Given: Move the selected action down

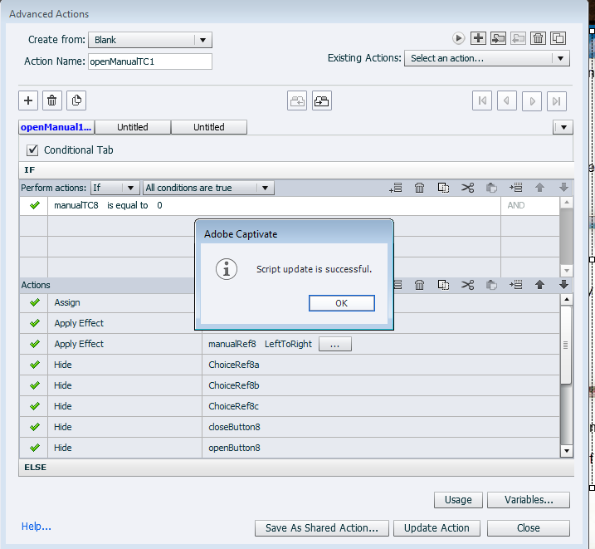Looking at the screenshot, I should (563, 285).
